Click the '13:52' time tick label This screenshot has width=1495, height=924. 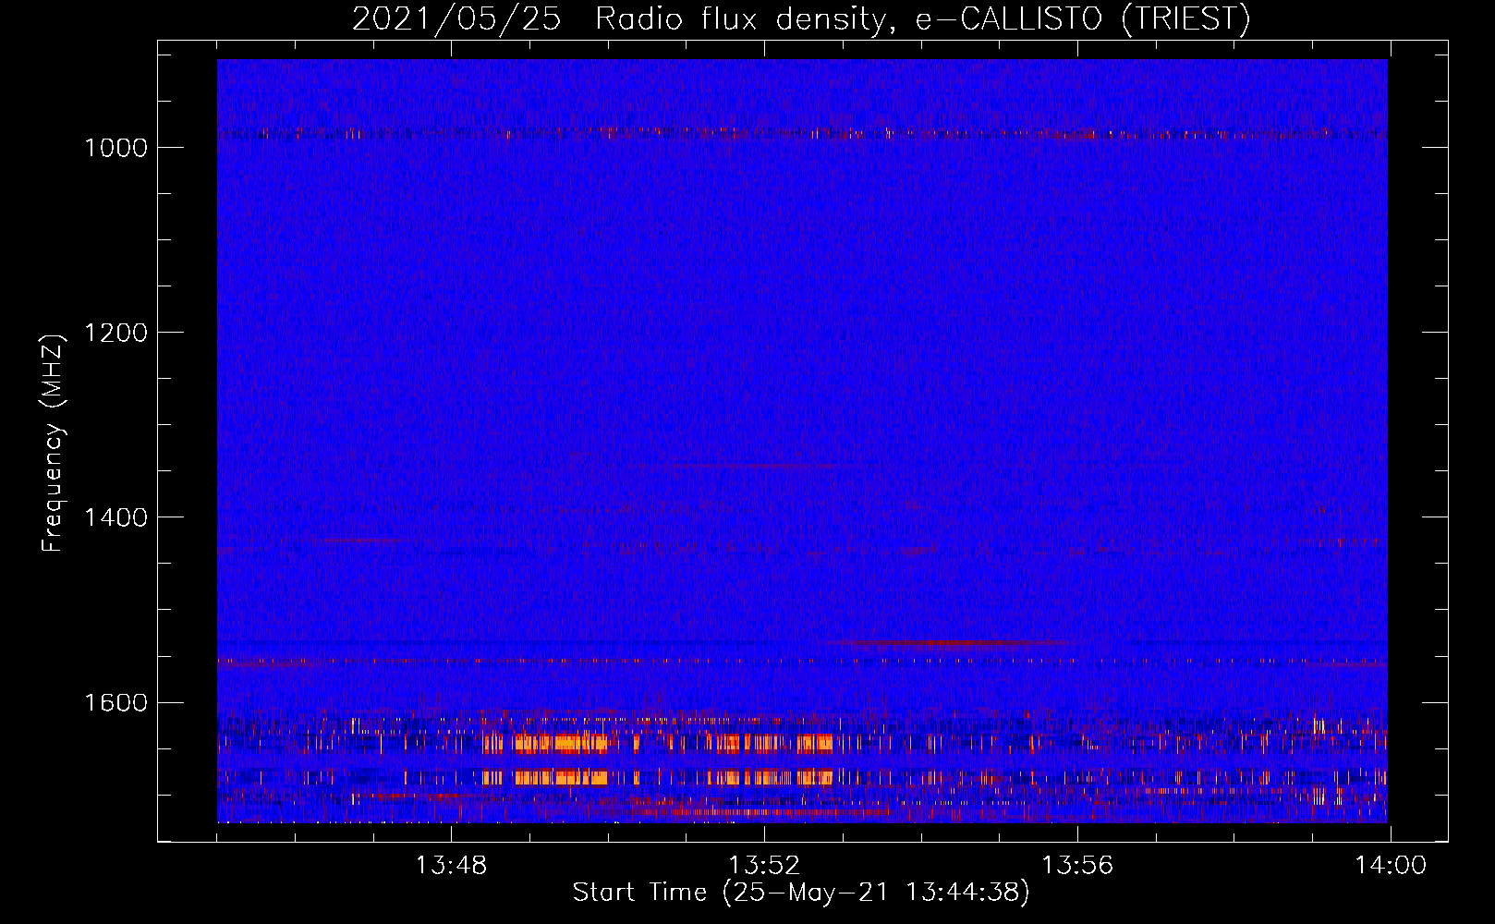764,866
